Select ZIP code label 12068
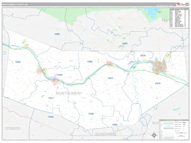Viewport: 191px width, 143px height. click(x=90, y=62)
